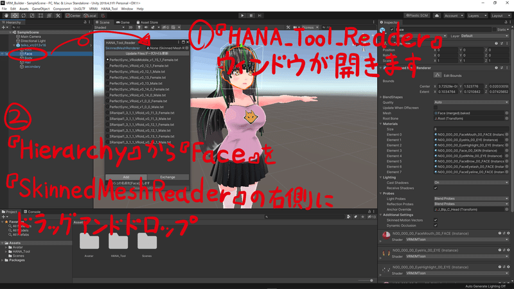514x289 pixels.
Task: Toggle scene audio speaker icon
Action: click(x=146, y=28)
